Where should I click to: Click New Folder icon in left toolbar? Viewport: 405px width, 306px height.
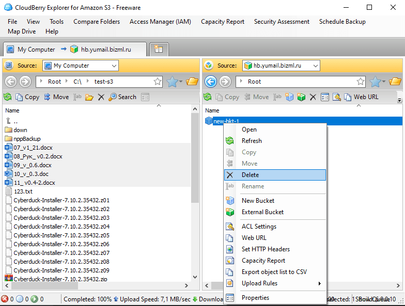89,97
